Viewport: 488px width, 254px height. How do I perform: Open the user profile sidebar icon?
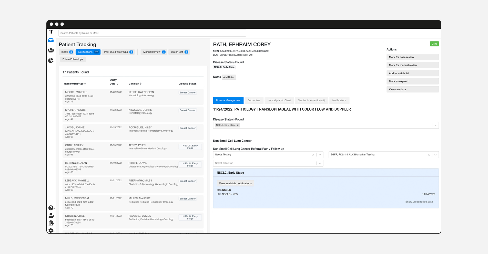(x=51, y=215)
